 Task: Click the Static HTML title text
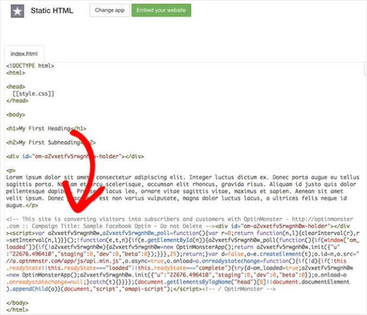coord(52,11)
